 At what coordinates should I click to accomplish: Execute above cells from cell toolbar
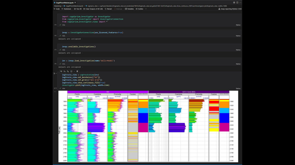65,71
